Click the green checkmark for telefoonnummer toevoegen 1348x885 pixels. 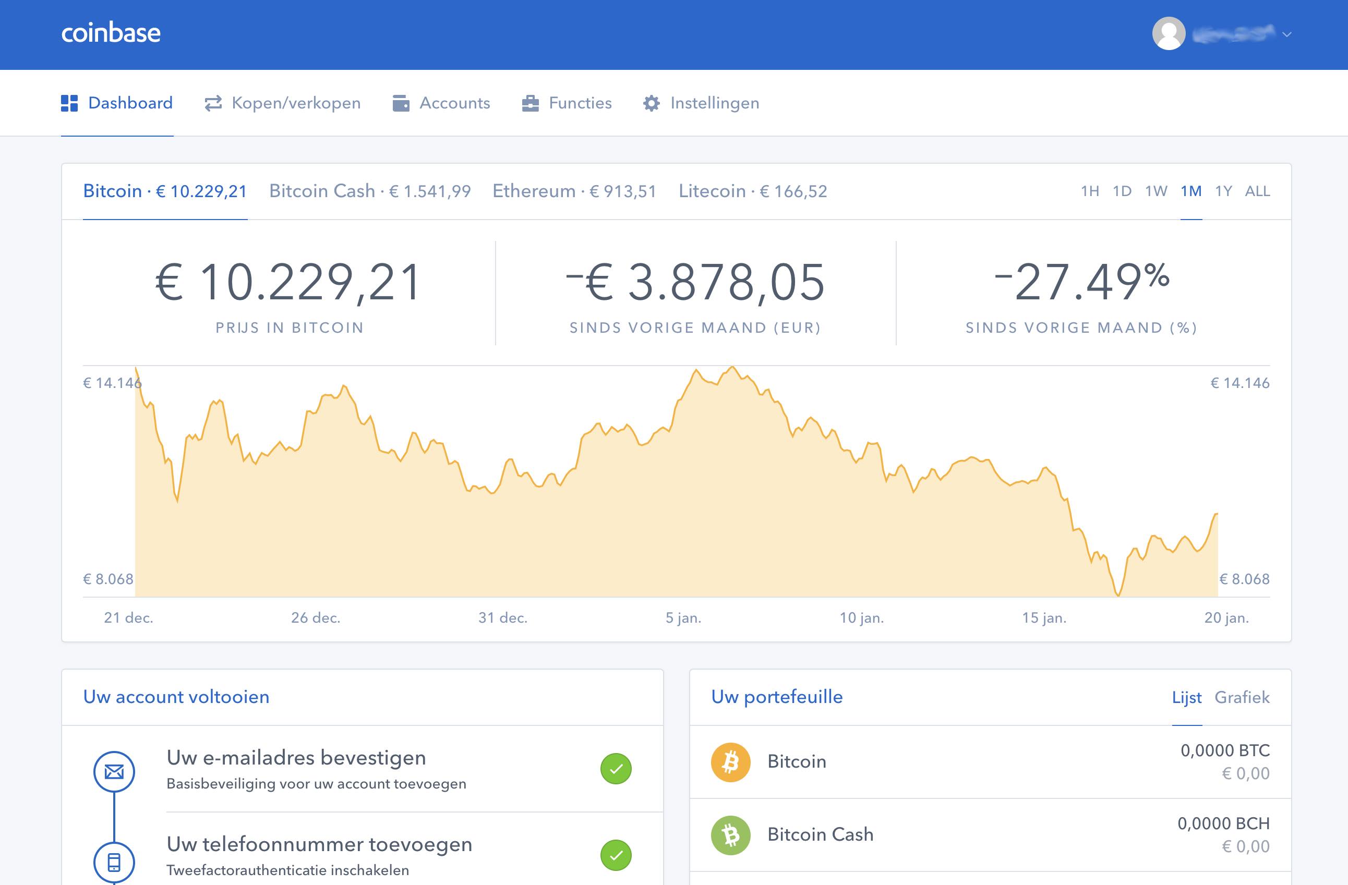616,855
